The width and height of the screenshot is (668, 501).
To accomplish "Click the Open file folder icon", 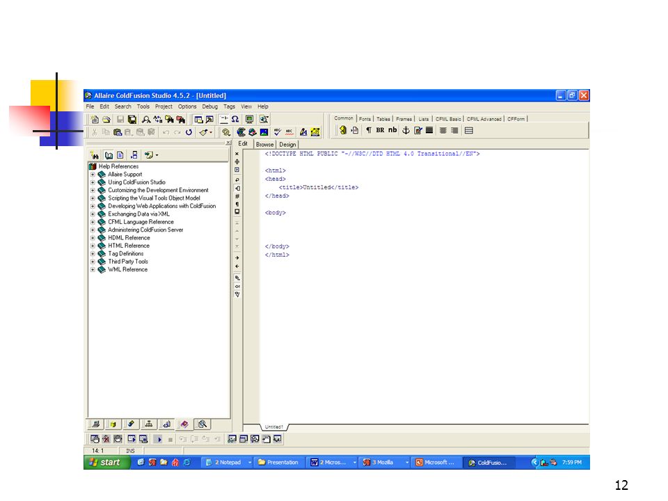I will coord(106,120).
